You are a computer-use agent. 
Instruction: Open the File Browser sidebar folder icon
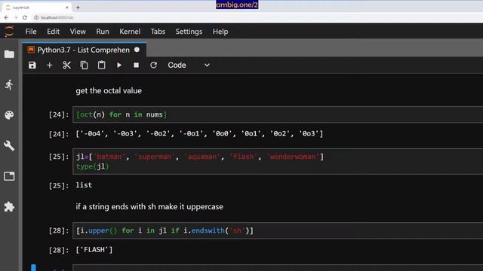(x=9, y=54)
